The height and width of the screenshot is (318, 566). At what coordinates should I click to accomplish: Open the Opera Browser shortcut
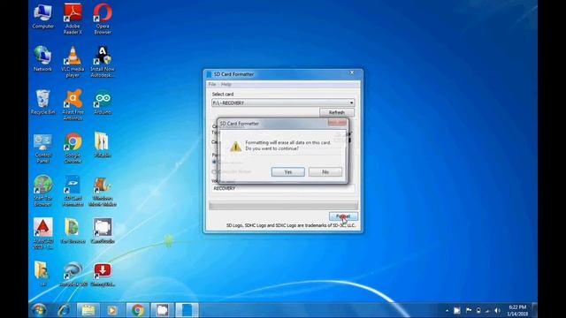click(x=103, y=19)
